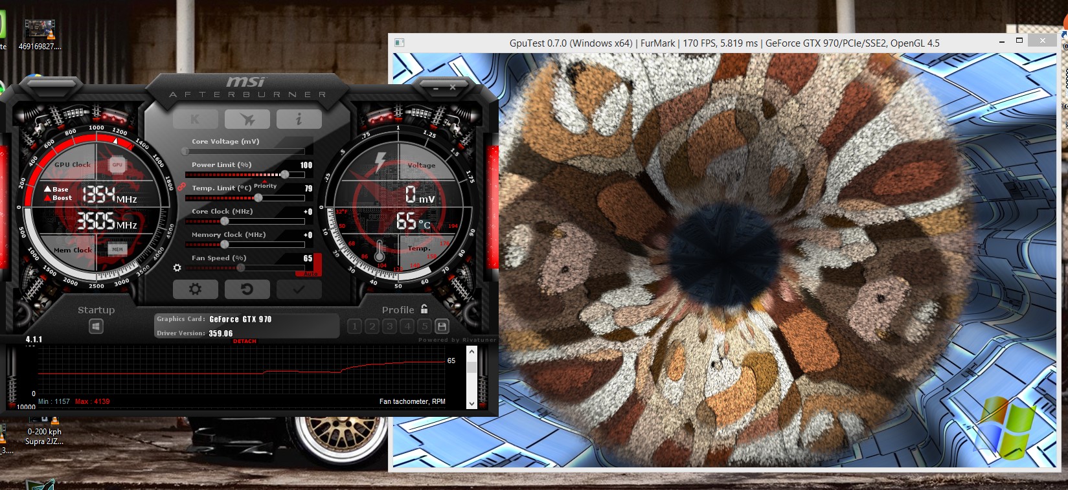Save the profile with the floppy icon
Image resolution: width=1068 pixels, height=490 pixels.
click(x=442, y=326)
